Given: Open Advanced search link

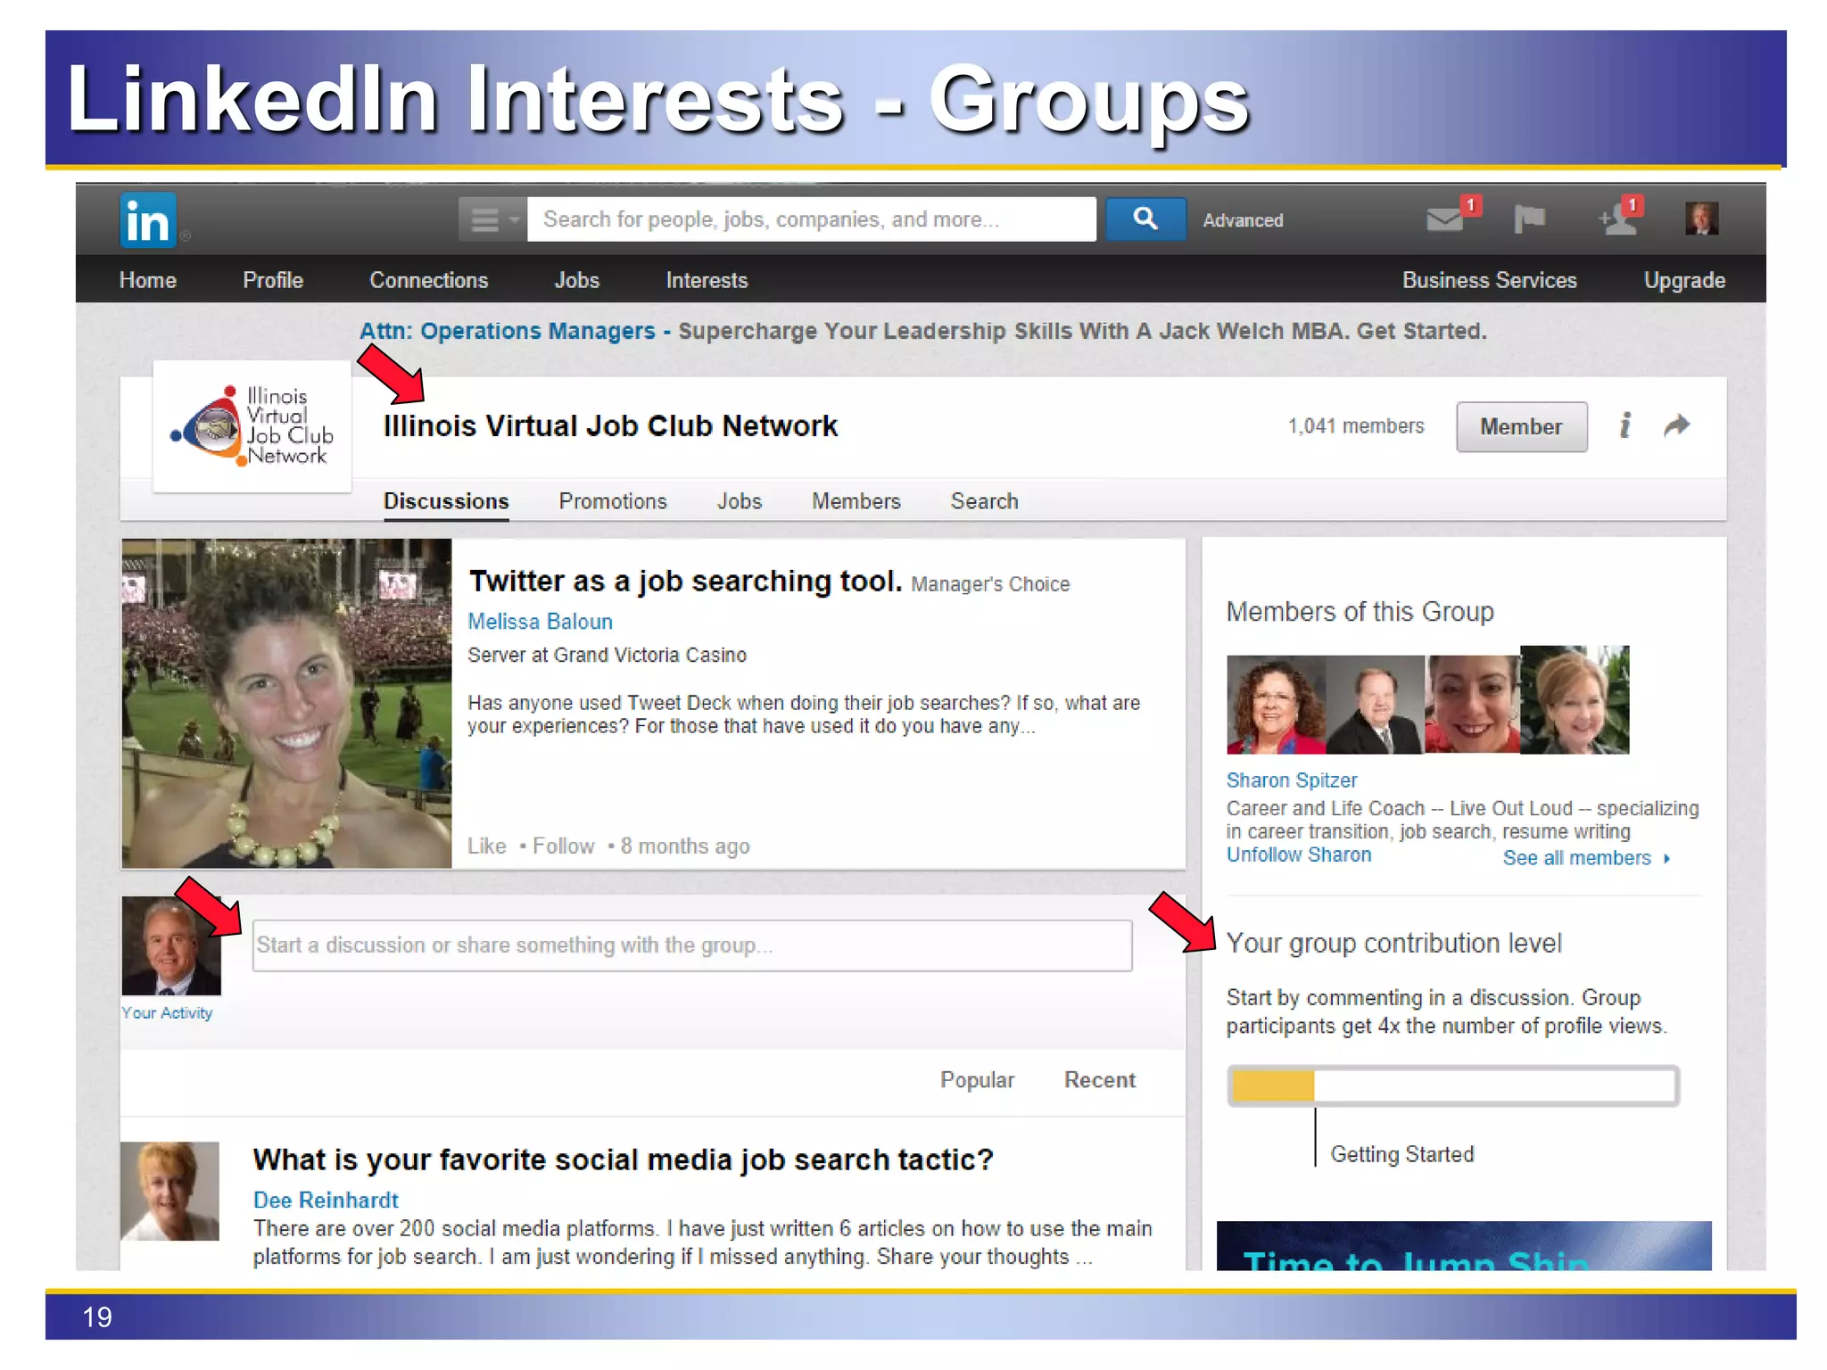Looking at the screenshot, I should click(x=1243, y=220).
